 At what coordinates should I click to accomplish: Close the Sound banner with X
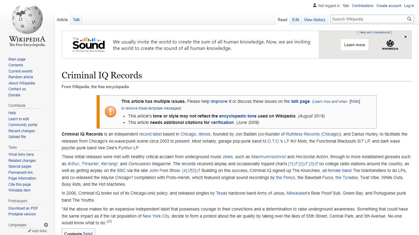point(406,37)
